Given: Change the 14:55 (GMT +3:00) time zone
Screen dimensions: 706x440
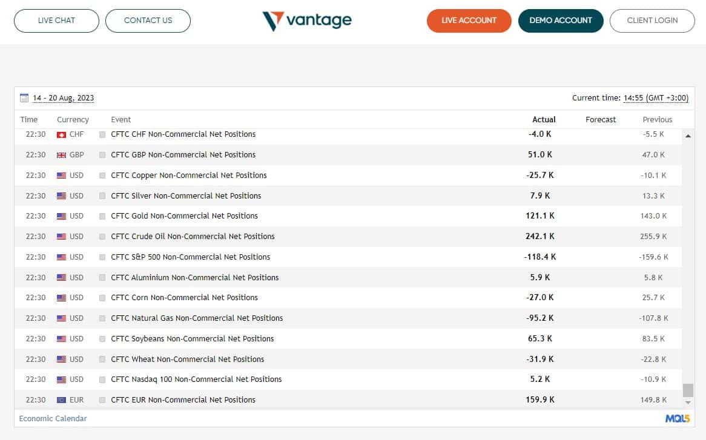Looking at the screenshot, I should point(656,98).
